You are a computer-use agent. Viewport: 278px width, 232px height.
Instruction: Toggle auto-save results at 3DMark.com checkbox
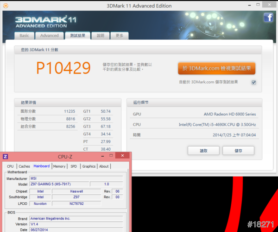coord(254,82)
